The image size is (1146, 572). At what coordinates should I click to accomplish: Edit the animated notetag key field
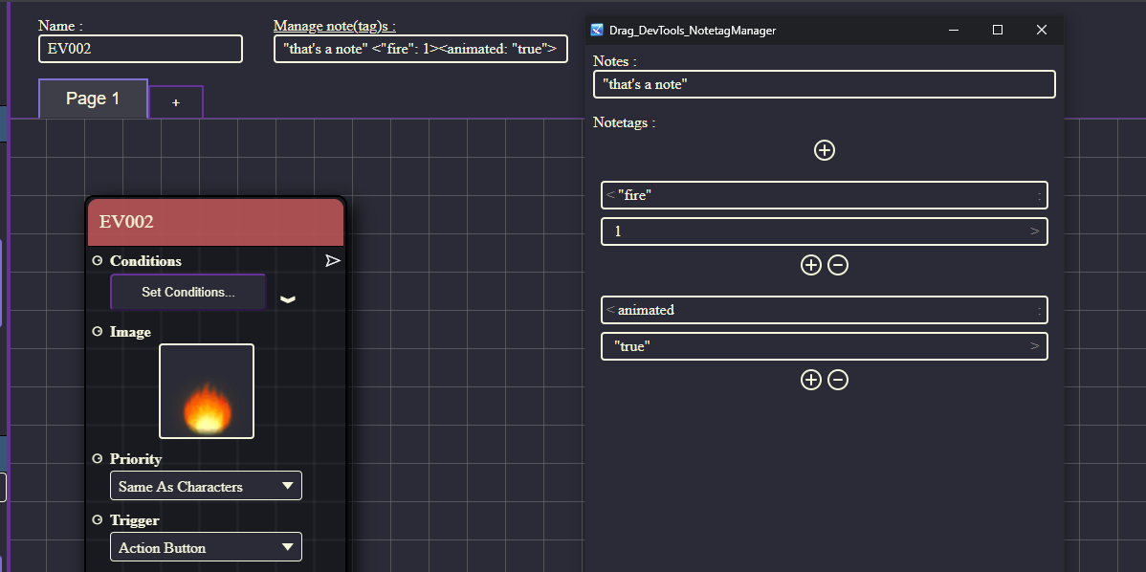[x=825, y=310]
